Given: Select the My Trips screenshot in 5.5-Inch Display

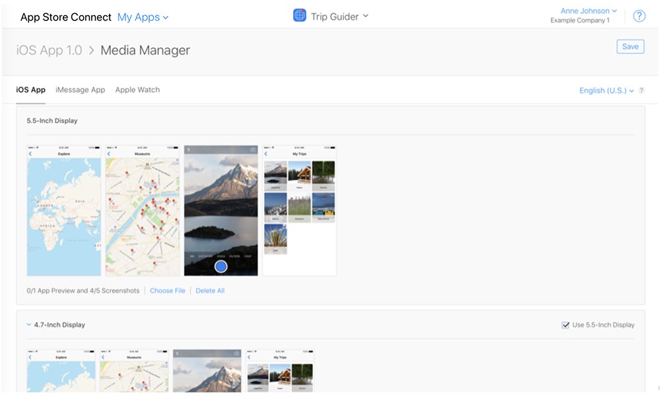Looking at the screenshot, I should pos(299,211).
